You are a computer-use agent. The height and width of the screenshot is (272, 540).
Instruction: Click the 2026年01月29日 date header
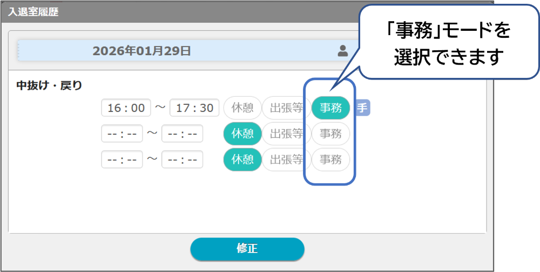tap(141, 51)
